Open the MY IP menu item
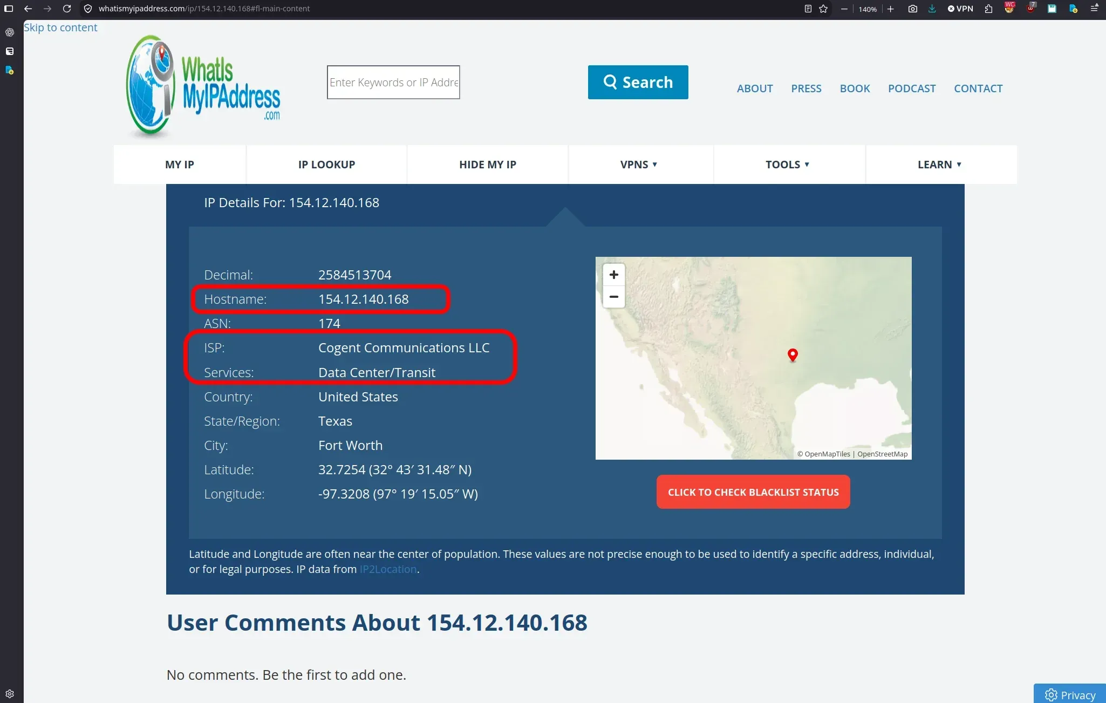 point(180,165)
